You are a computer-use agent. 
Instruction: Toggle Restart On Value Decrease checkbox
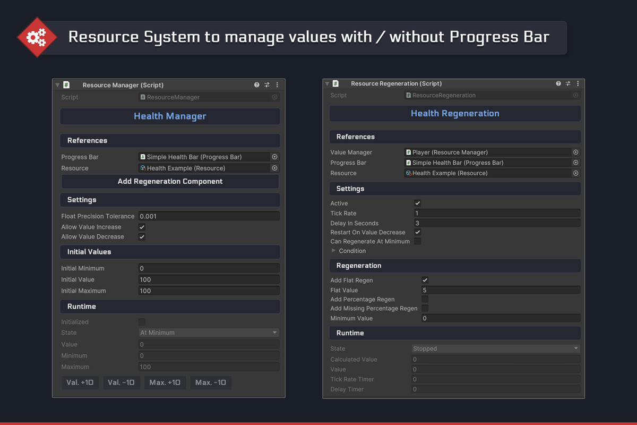point(418,232)
